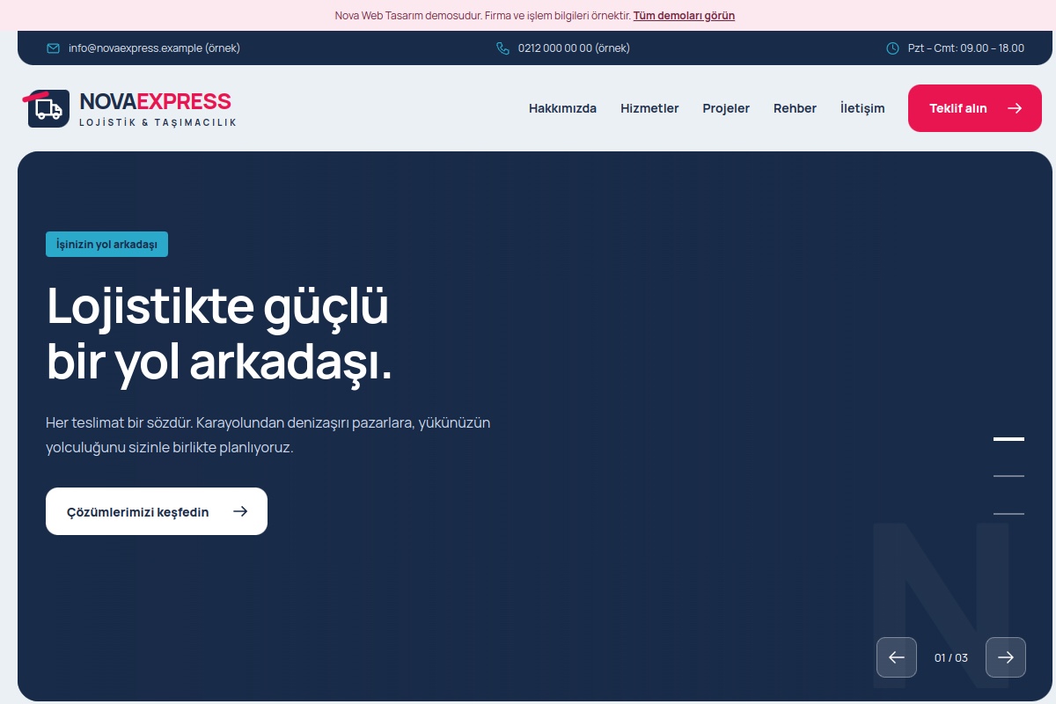Navigate to Projeler page
Screen dimensions: 1056x704
[726, 108]
